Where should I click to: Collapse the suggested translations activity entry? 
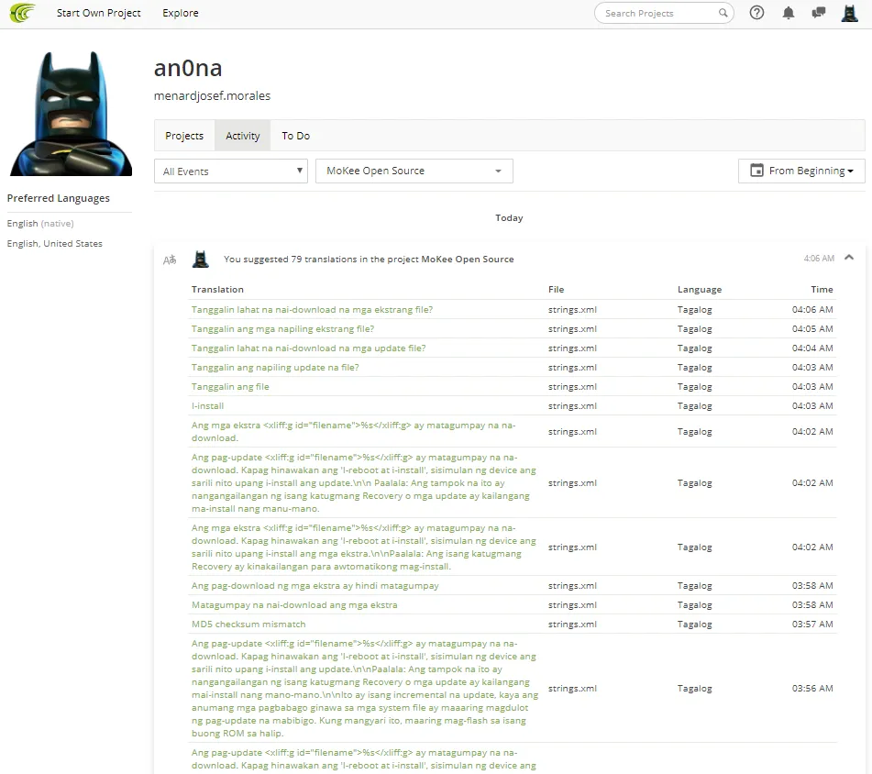[849, 257]
